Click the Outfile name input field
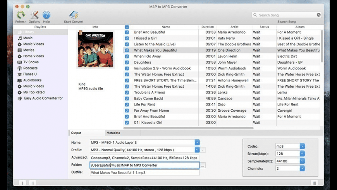 click(x=144, y=173)
